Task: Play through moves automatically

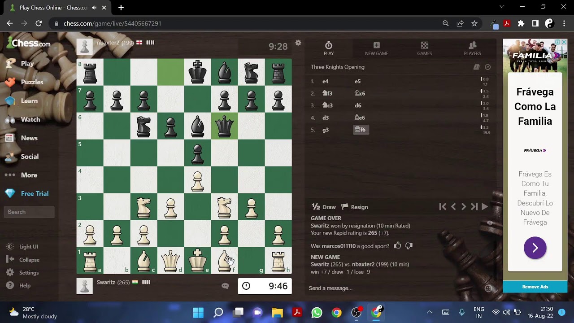Action: click(485, 207)
